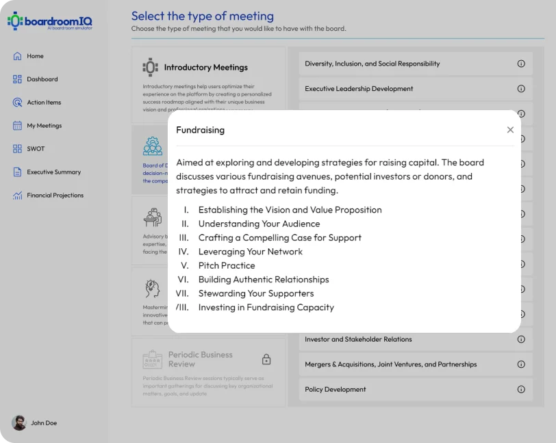Close the Fundraising dialog

pos(510,130)
